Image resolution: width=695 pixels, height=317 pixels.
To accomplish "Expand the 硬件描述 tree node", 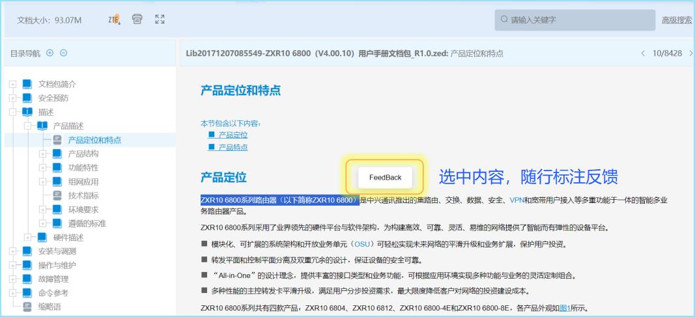I will 27,237.
